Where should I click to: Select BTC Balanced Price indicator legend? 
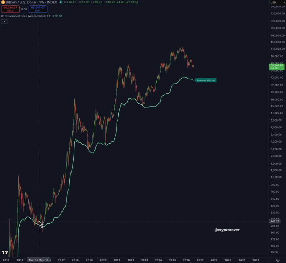pyautogui.click(x=23, y=16)
